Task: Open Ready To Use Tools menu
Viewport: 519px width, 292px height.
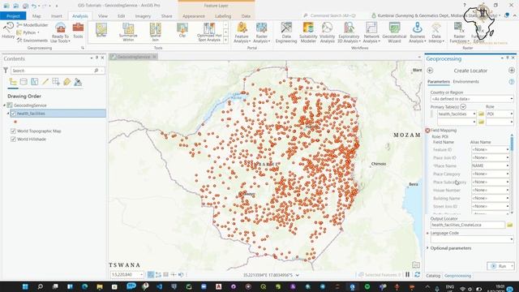Action: (60, 32)
